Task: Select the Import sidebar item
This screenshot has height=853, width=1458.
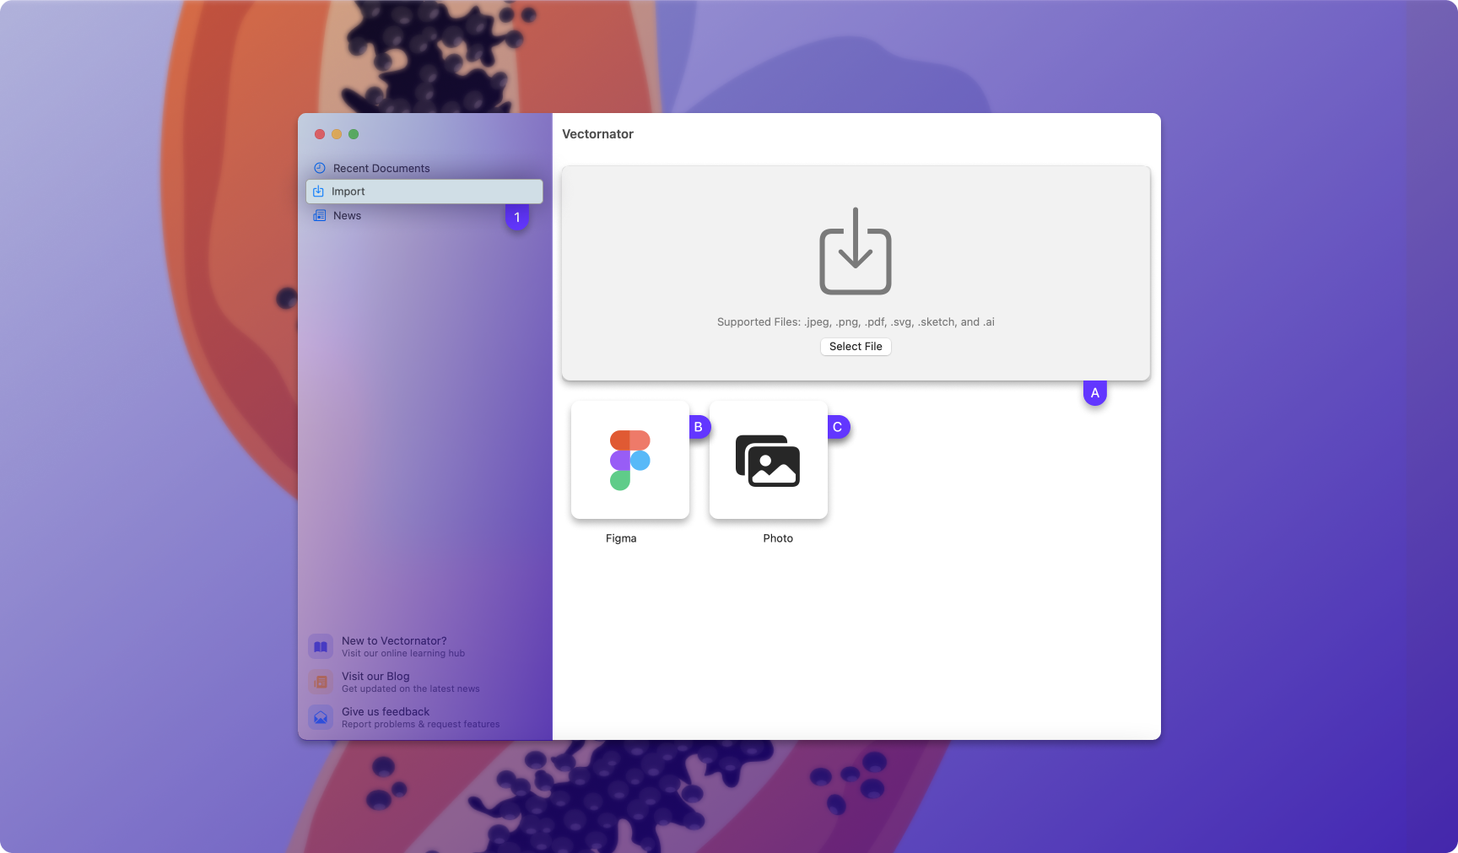Action: [424, 192]
